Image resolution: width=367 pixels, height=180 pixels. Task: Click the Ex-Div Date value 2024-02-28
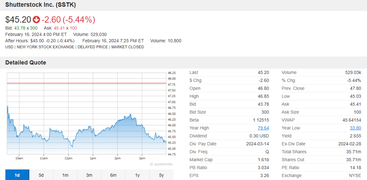coord(350,144)
